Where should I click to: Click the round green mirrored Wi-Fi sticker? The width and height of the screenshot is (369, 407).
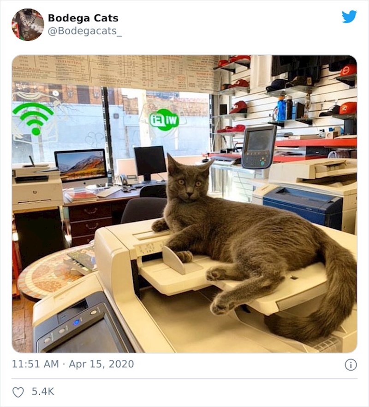[164, 120]
